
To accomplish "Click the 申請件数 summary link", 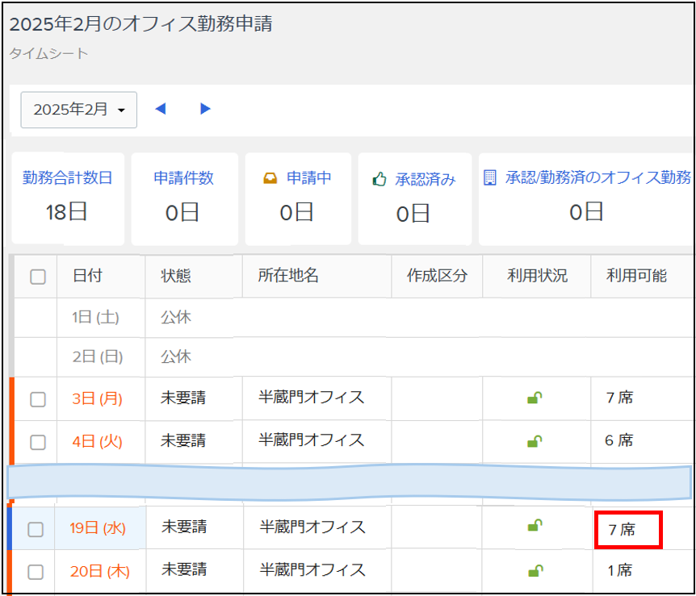I will click(184, 177).
